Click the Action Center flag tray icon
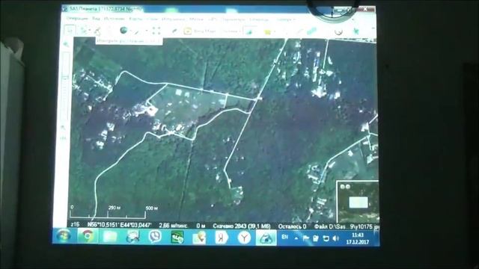Image resolution: width=479 pixels, height=269 pixels. [x=306, y=238]
